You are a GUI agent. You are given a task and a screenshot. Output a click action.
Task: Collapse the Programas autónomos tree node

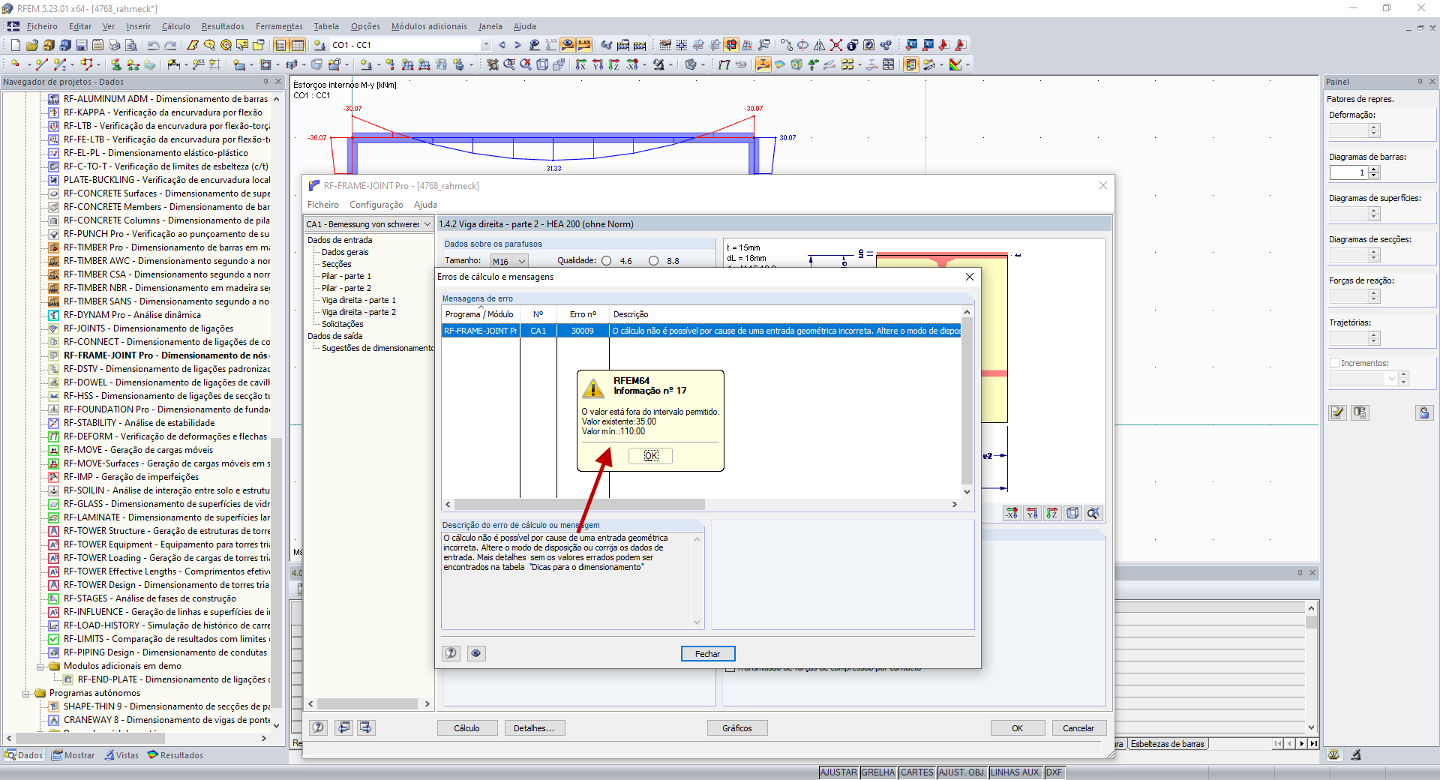coord(26,693)
